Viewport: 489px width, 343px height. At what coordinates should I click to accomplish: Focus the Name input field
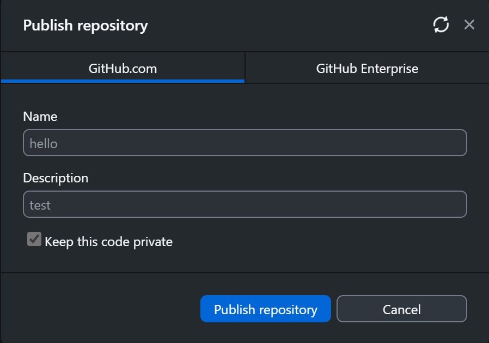(245, 143)
